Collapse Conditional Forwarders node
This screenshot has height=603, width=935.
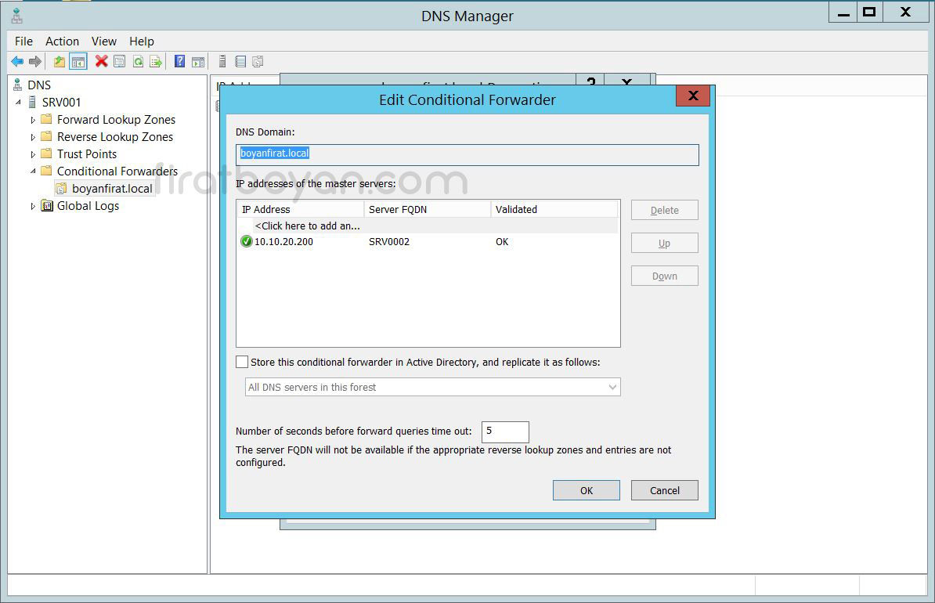coord(34,172)
